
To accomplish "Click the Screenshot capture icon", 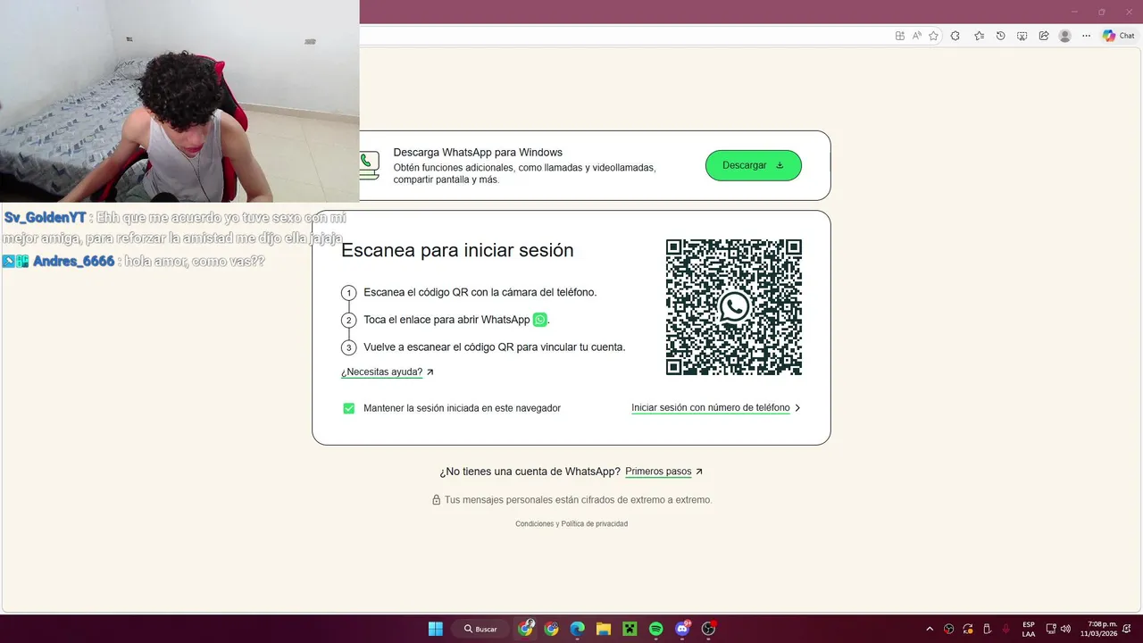I will (1022, 36).
